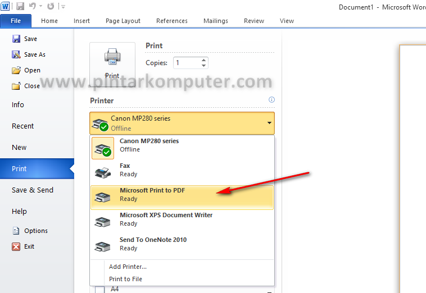
Task: Switch to the View tab
Action: (x=287, y=21)
